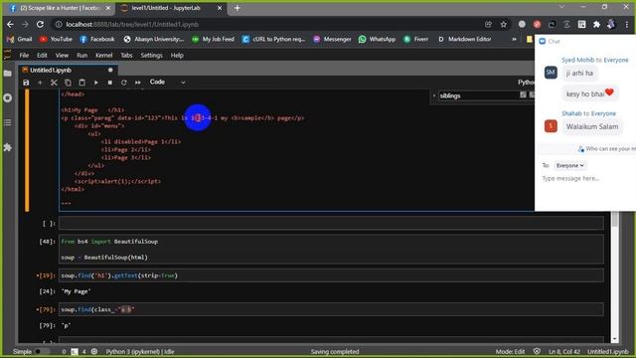Paste cell from clipboard icon

pyautogui.click(x=81, y=83)
